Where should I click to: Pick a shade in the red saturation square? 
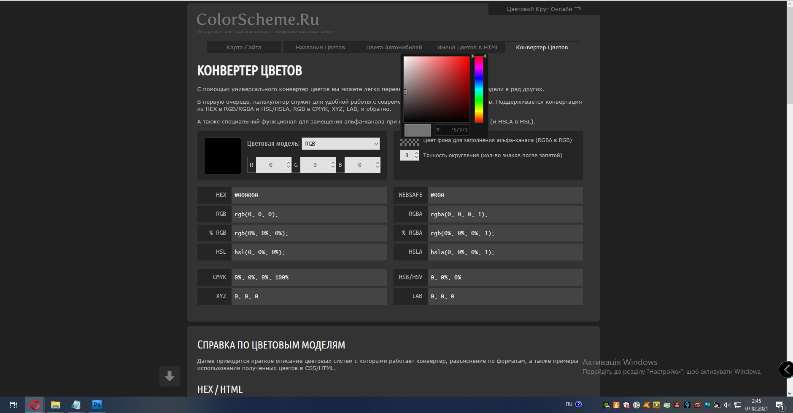pyautogui.click(x=437, y=89)
